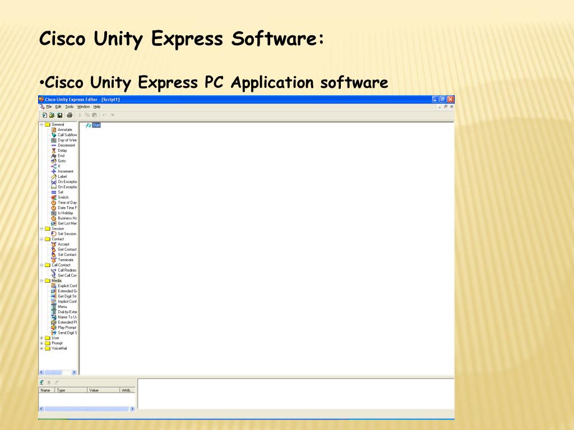The image size is (574, 430).
Task: Select the Extended Get Digit step
Action: (64, 291)
